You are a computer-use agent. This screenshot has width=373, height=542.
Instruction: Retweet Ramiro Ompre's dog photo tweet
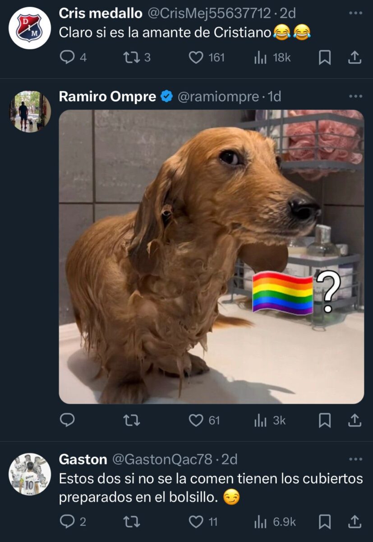click(x=131, y=421)
